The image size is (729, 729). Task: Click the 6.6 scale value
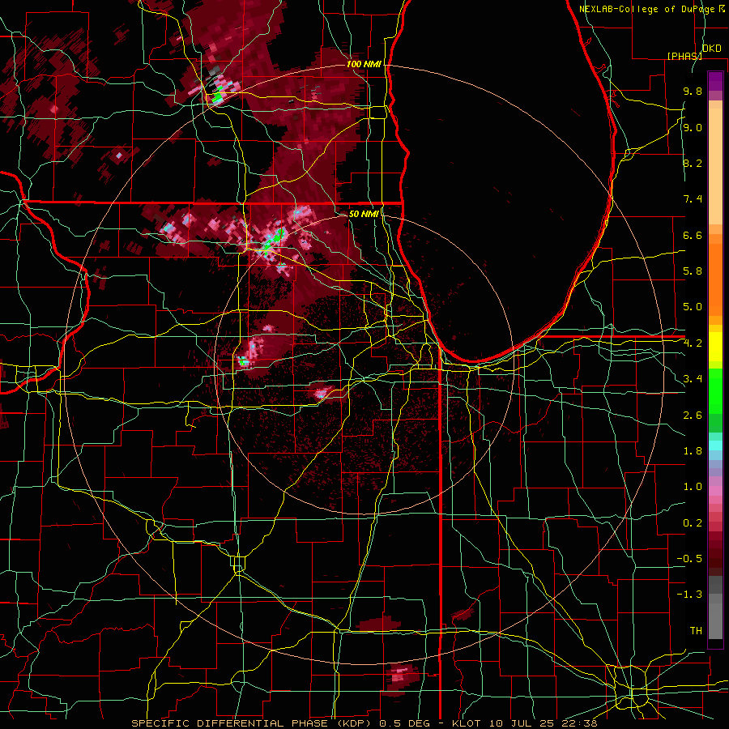click(x=693, y=235)
